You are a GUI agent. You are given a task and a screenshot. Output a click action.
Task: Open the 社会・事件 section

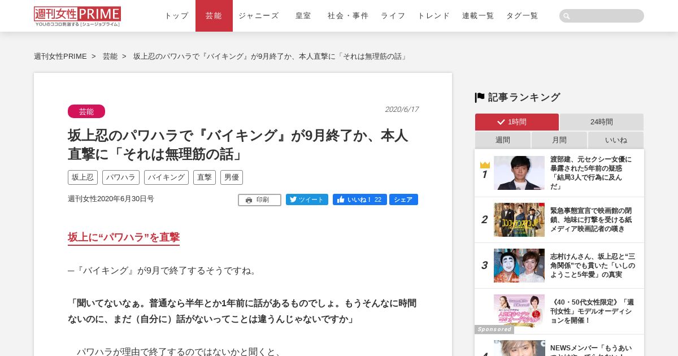coord(348,16)
